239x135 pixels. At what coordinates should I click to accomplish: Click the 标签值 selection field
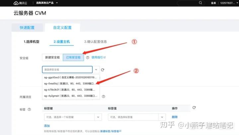click(133, 117)
